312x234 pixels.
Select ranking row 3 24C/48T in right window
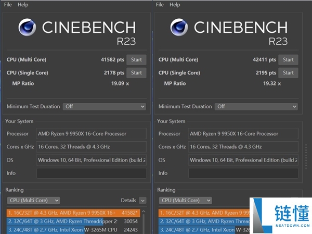pos(204,230)
